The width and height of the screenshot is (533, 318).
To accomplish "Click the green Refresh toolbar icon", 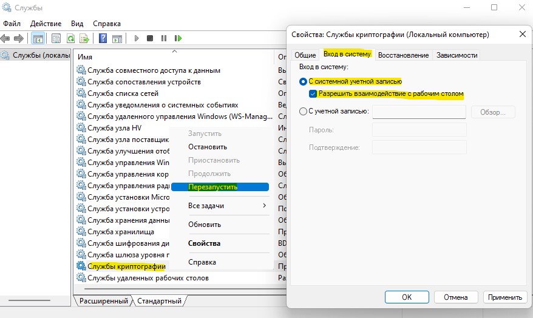I will (70, 38).
